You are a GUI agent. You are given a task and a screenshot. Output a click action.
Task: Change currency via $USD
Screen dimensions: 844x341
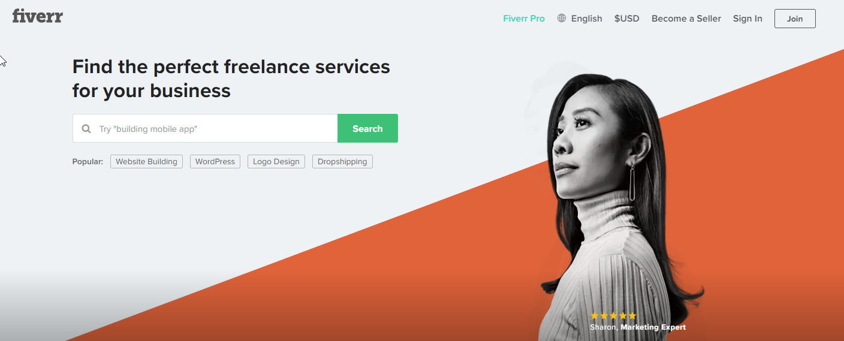coord(626,19)
